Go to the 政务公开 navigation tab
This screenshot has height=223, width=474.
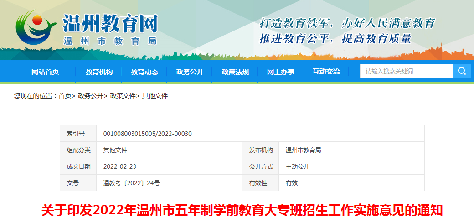(x=190, y=72)
